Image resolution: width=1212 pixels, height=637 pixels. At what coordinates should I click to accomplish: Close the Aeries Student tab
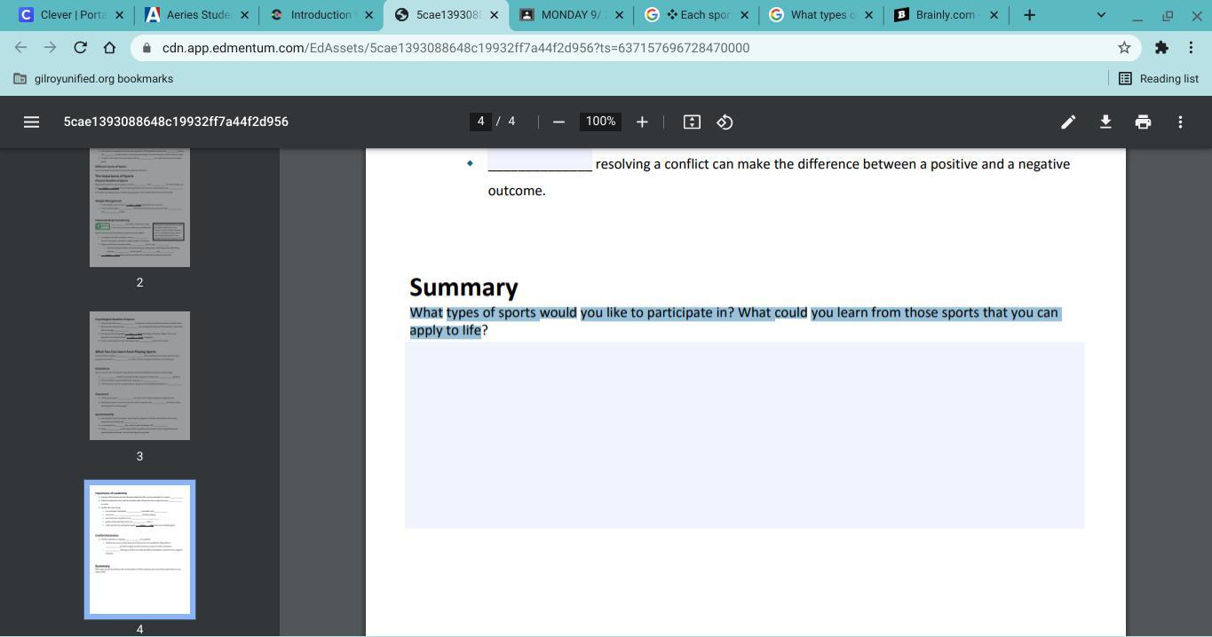(x=244, y=15)
